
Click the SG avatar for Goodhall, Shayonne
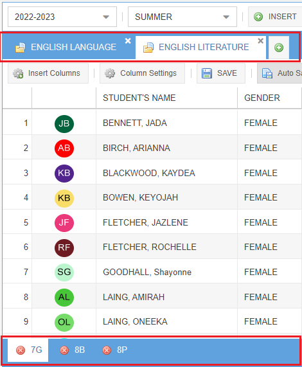pos(64,273)
